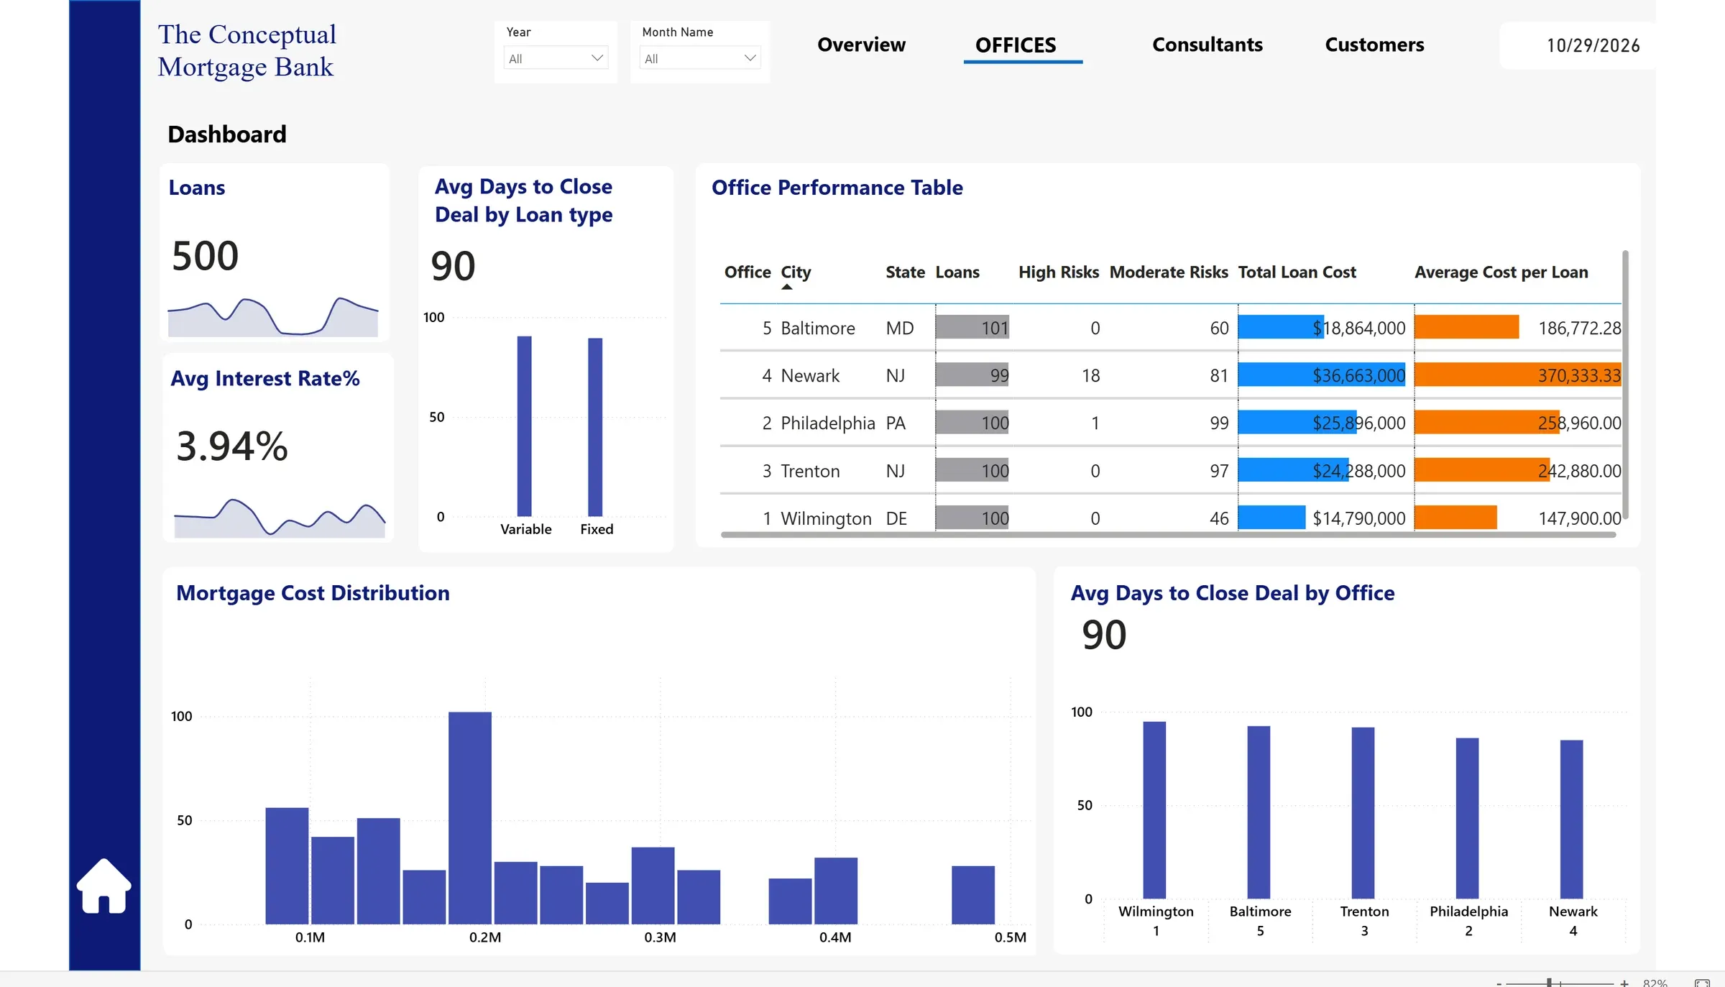Switch to the Overview tab
The image size is (1725, 987).
[861, 45]
